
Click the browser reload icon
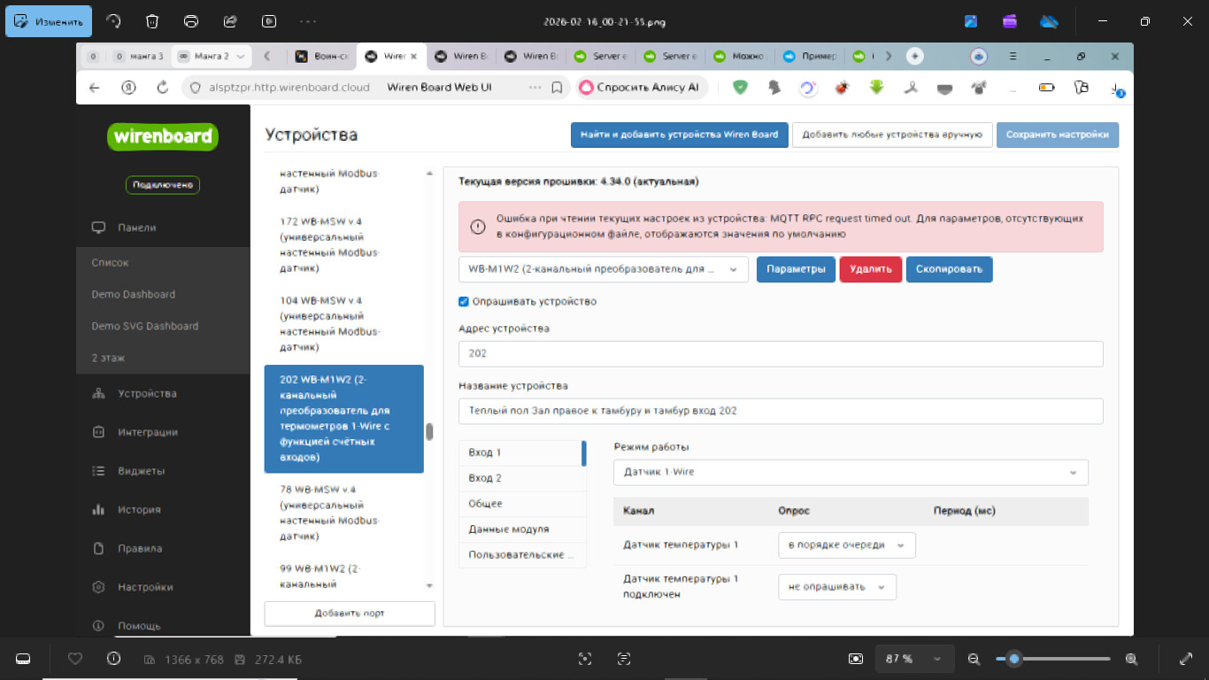tap(162, 88)
